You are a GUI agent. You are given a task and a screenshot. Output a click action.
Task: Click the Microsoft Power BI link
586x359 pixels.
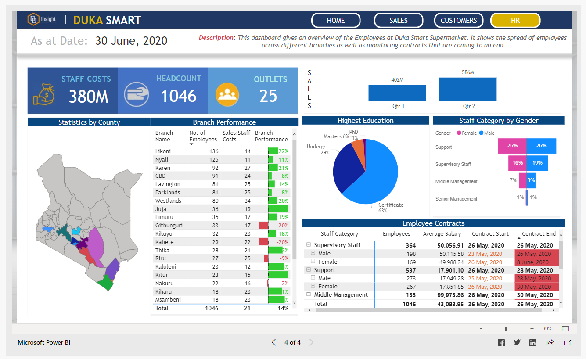(x=43, y=342)
